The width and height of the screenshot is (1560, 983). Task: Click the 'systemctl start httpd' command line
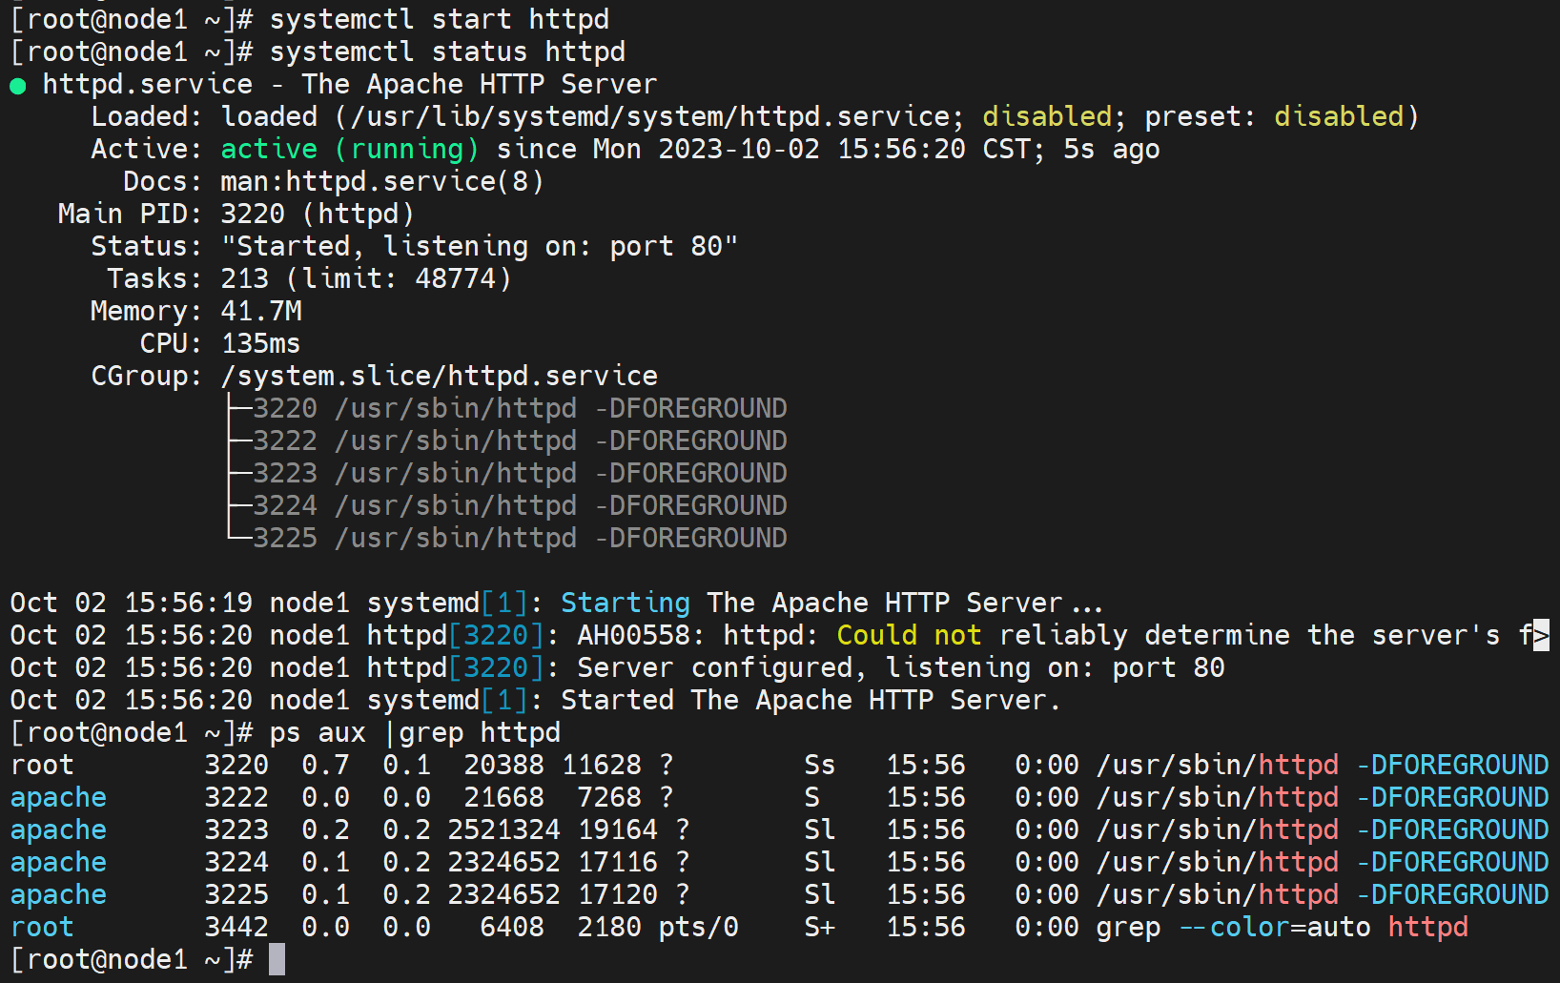click(x=439, y=19)
